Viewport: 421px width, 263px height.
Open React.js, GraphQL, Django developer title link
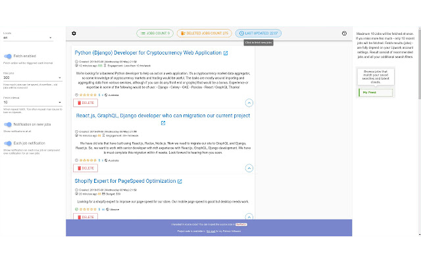(x=163, y=116)
